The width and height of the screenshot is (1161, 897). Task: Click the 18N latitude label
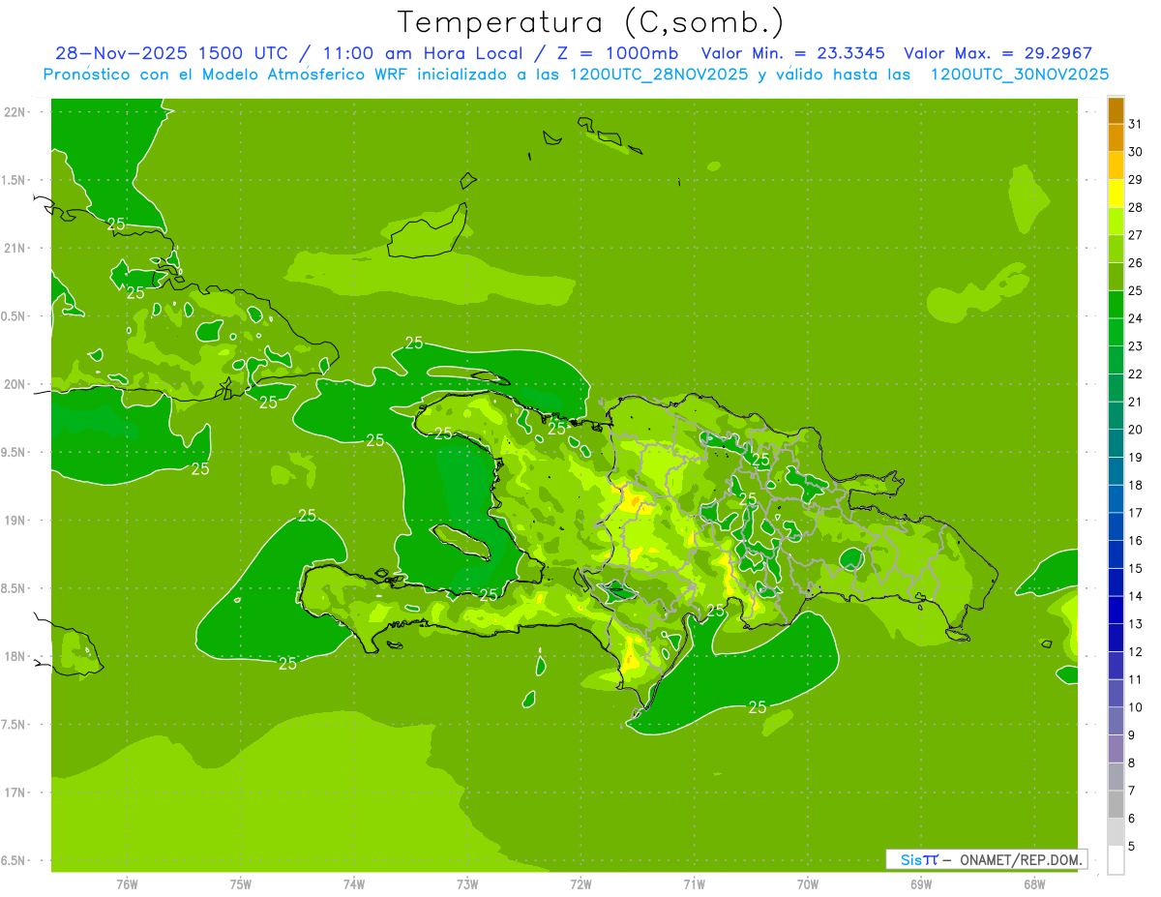click(15, 656)
